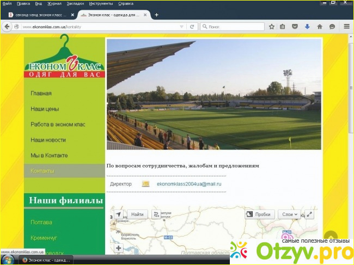Expand the address bar history dropdown arrow
Viewport: 354px width, 265px height.
tap(181, 26)
